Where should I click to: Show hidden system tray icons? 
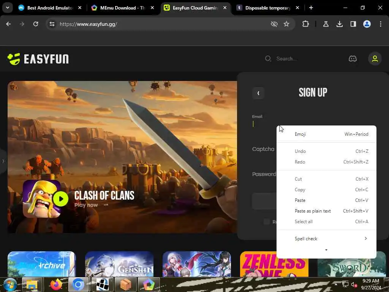pos(336,284)
